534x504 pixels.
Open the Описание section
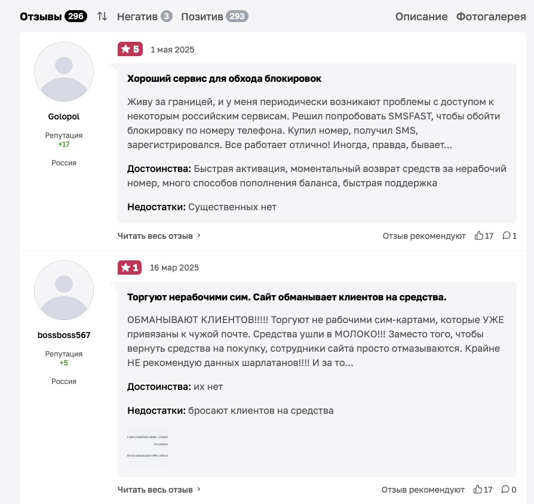point(421,17)
